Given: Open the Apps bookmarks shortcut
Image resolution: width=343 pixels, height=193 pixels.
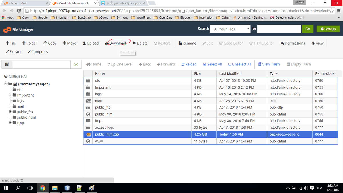Looking at the screenshot, I should 8,17.
